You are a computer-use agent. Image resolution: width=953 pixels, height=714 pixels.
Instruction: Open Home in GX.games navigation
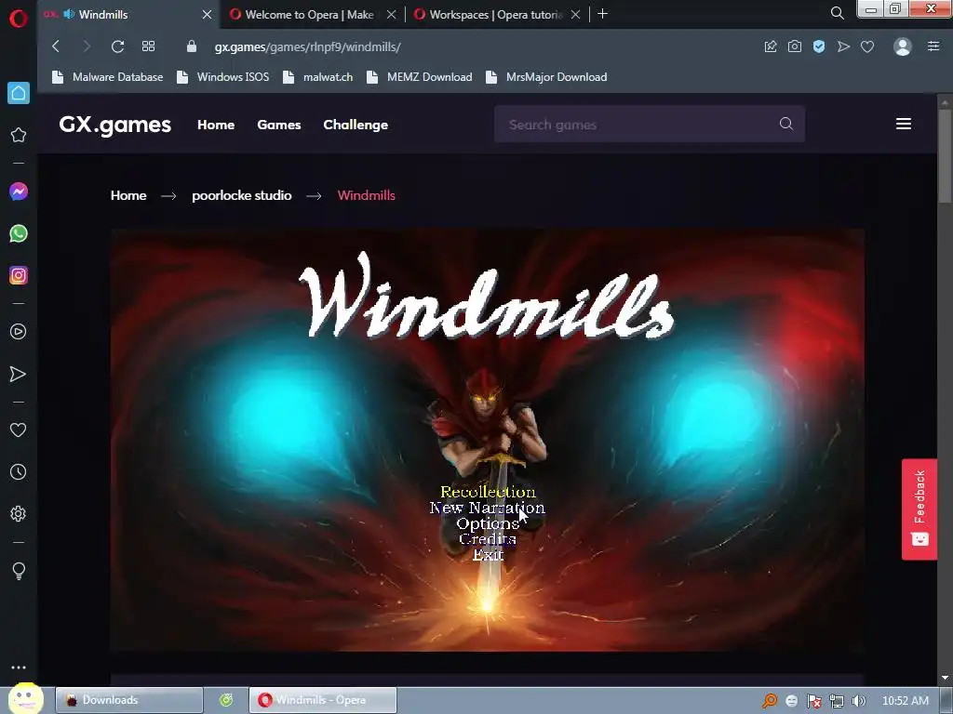point(216,125)
